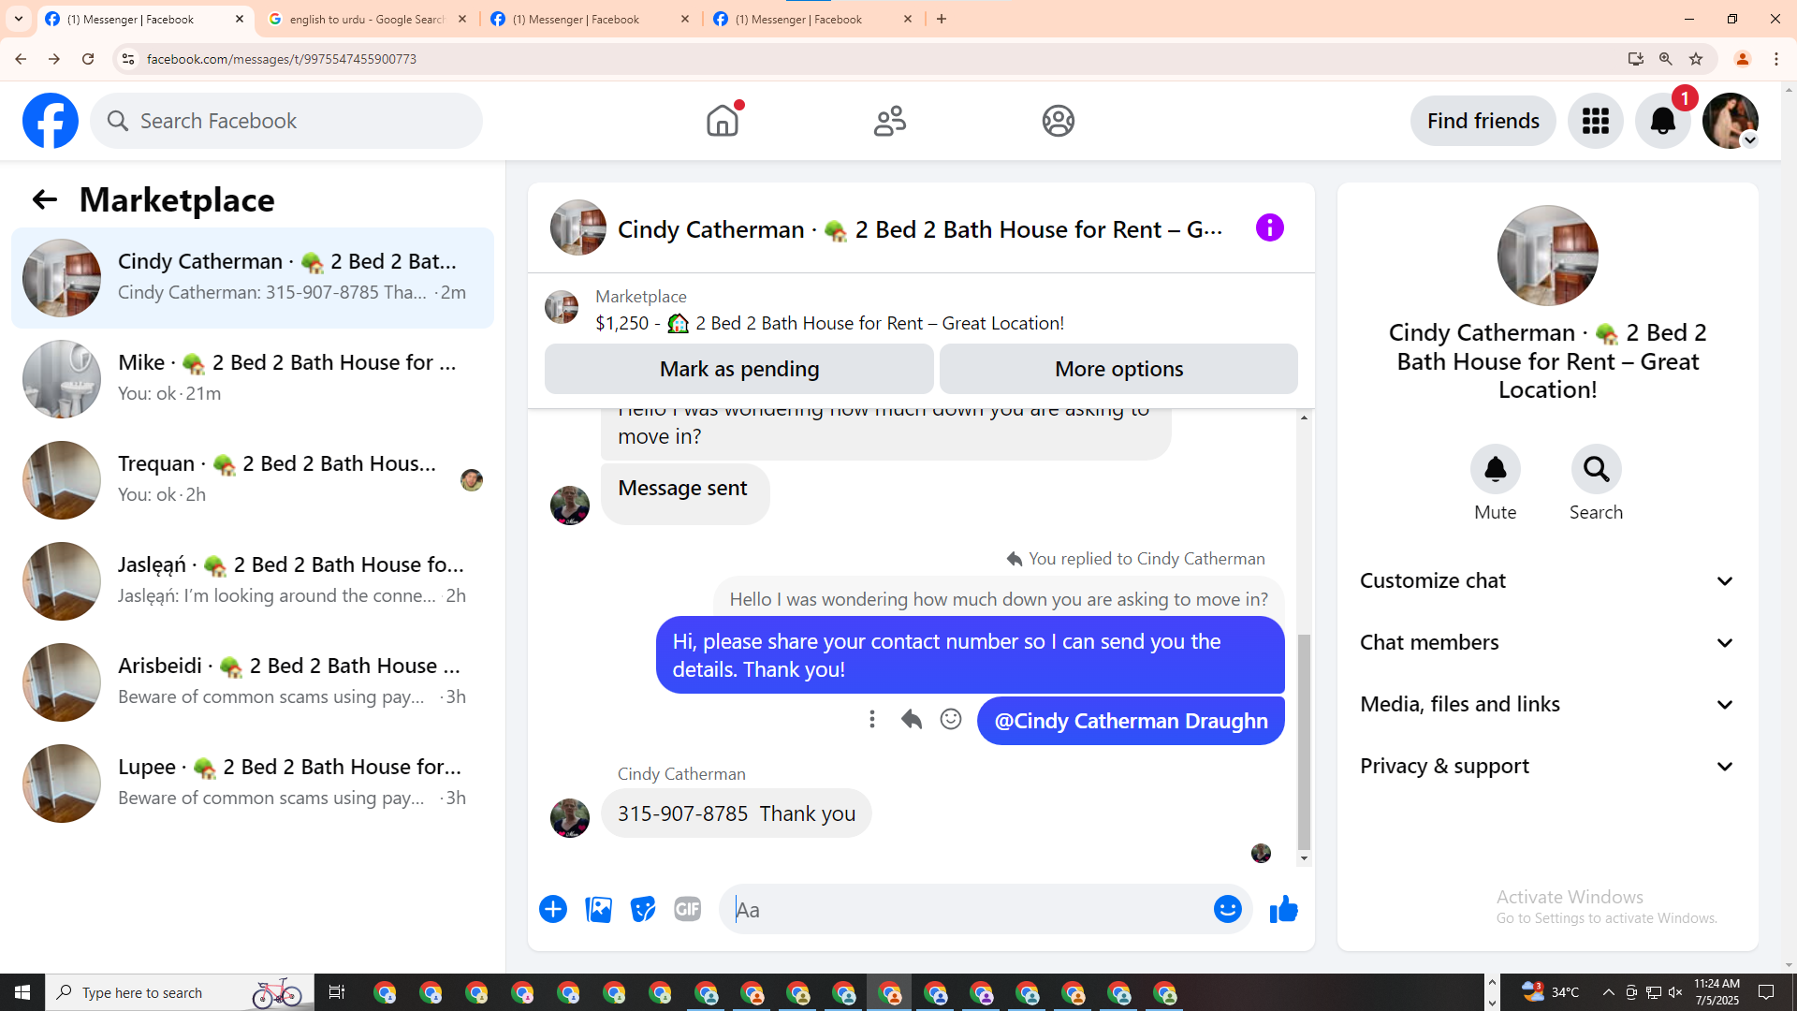Open the Friends icon in top navigation
1797x1011 pixels.
pyautogui.click(x=889, y=121)
